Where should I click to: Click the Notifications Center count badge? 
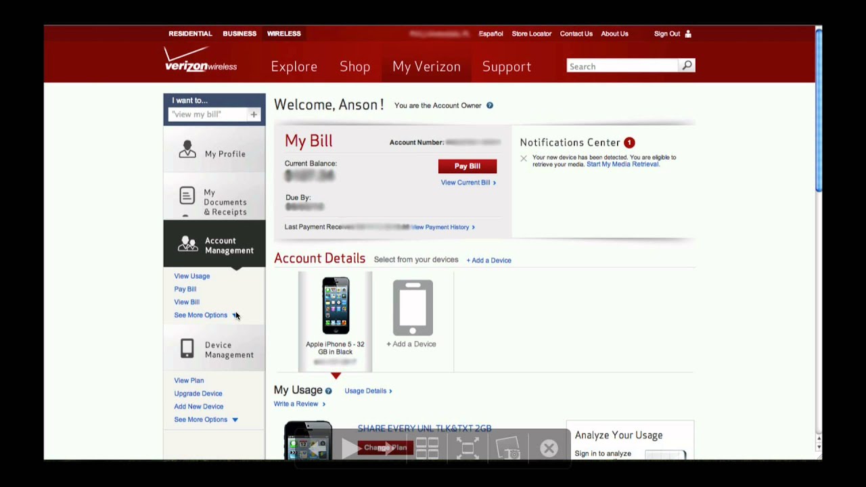tap(629, 143)
